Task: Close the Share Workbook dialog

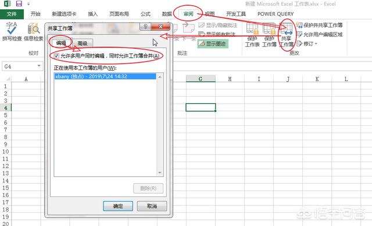Action: pyautogui.click(x=160, y=27)
